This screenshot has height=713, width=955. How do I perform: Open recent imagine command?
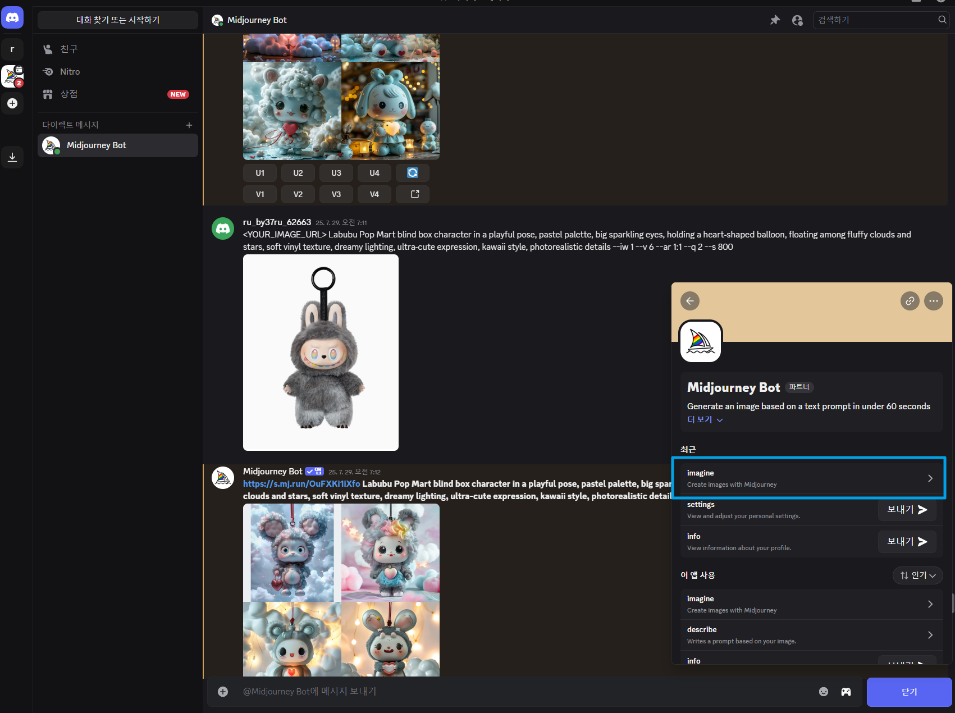[x=811, y=478]
